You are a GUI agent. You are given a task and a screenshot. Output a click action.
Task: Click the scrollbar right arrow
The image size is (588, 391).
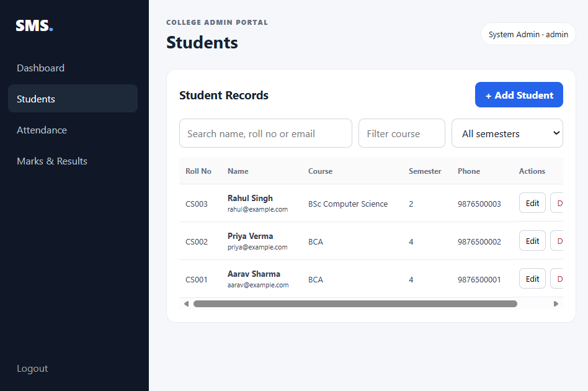556,304
